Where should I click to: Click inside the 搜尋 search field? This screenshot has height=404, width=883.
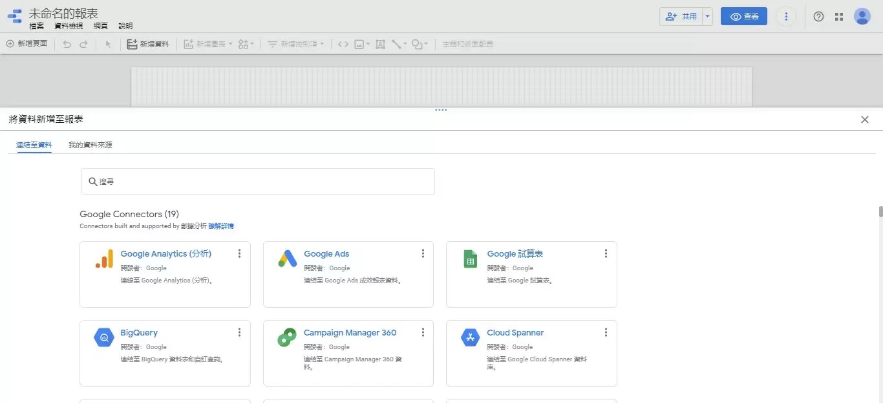259,181
